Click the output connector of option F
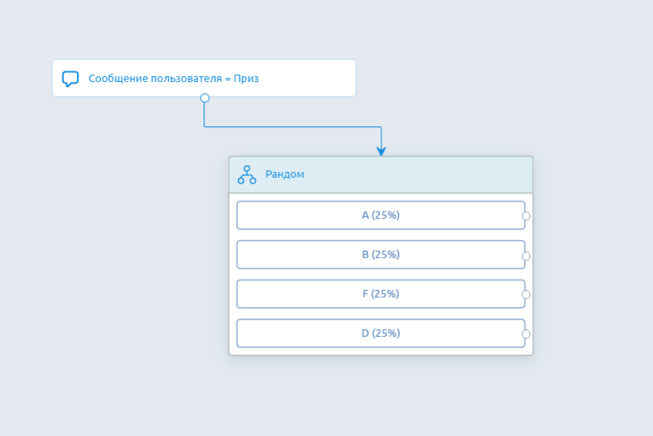The width and height of the screenshot is (653, 436). [526, 294]
